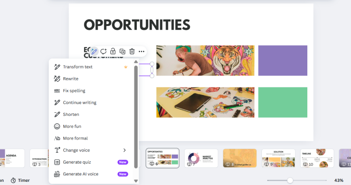Viewport: 351px width, 185px height.
Task: Click the trash delete icon
Action: pyautogui.click(x=132, y=51)
